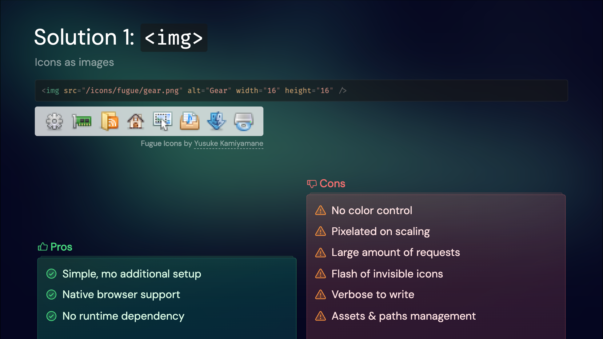Click the Pros section header
The width and height of the screenshot is (603, 339).
click(x=61, y=247)
